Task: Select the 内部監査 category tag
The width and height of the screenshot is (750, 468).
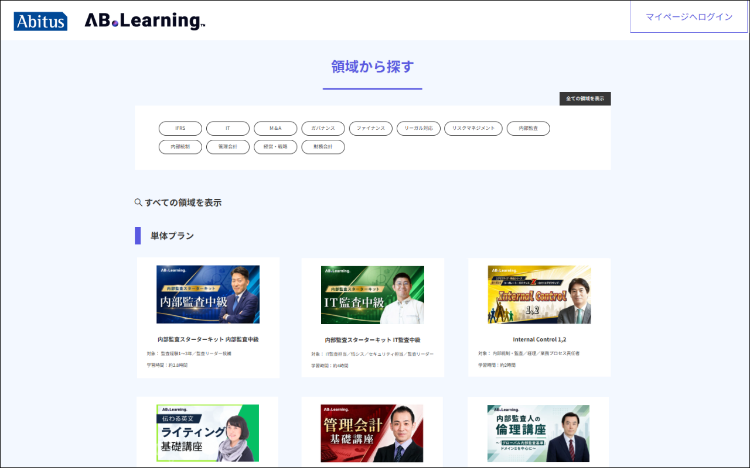Action: [x=529, y=128]
